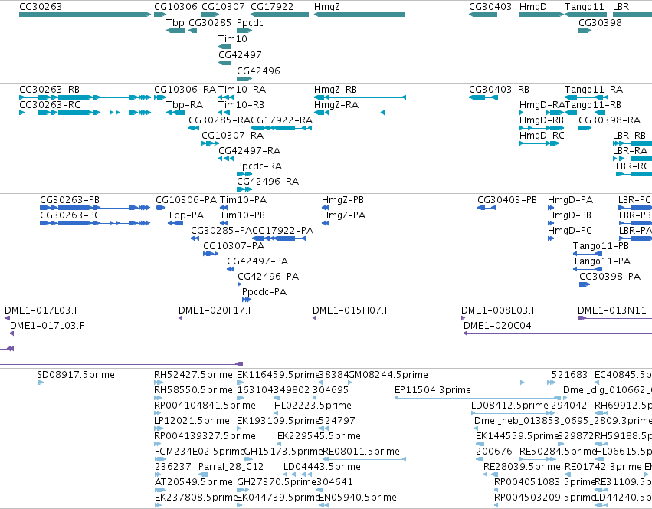Click the HmgD-RB transcript label
Viewport: 652px width, 509px height.
542,120
